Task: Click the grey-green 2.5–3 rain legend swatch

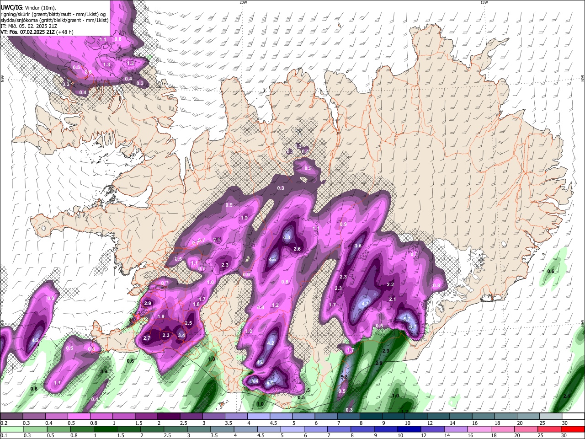Action: [176, 429]
